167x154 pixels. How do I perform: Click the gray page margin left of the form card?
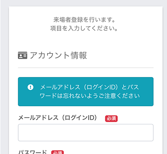pos(5,76)
